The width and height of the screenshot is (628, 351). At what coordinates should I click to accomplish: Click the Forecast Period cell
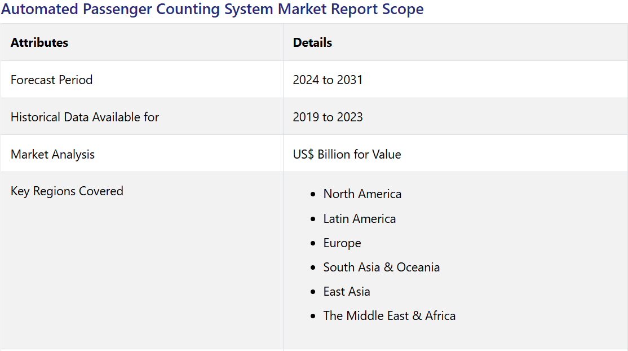[x=51, y=80]
